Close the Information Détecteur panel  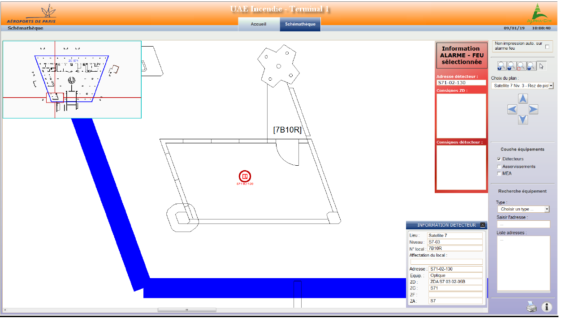482,225
